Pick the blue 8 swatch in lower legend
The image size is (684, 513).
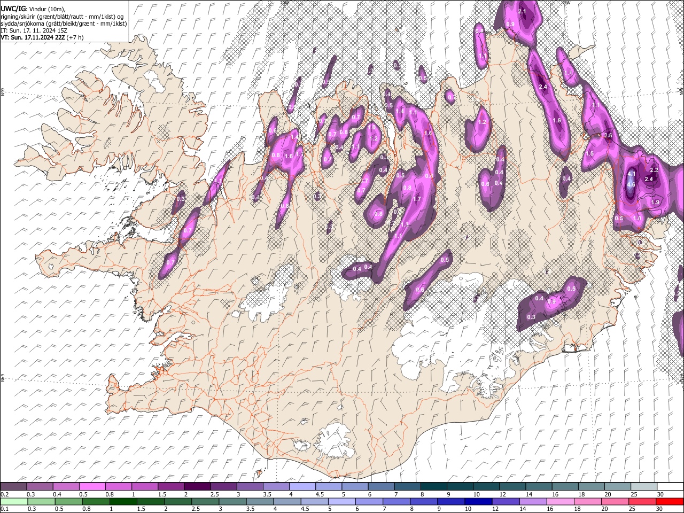pyautogui.click(x=423, y=501)
